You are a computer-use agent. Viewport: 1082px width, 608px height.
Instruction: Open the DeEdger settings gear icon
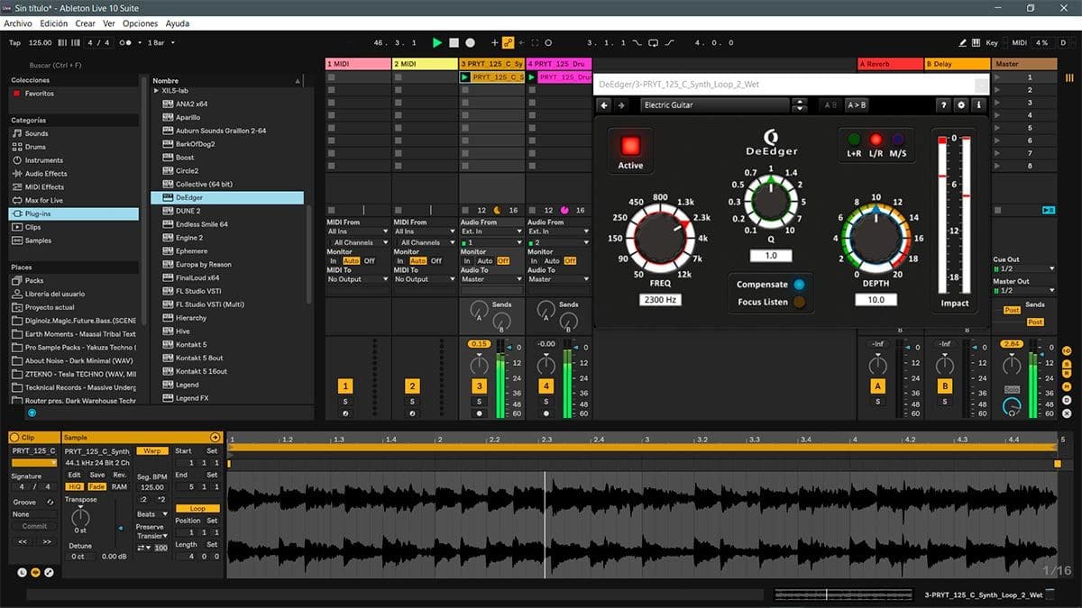coord(961,105)
